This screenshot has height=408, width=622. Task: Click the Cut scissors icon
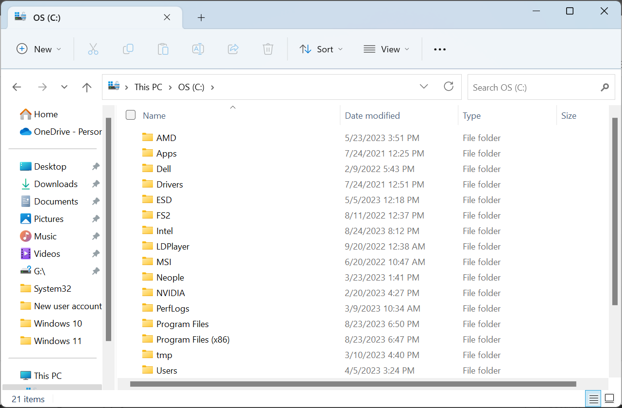tap(93, 49)
